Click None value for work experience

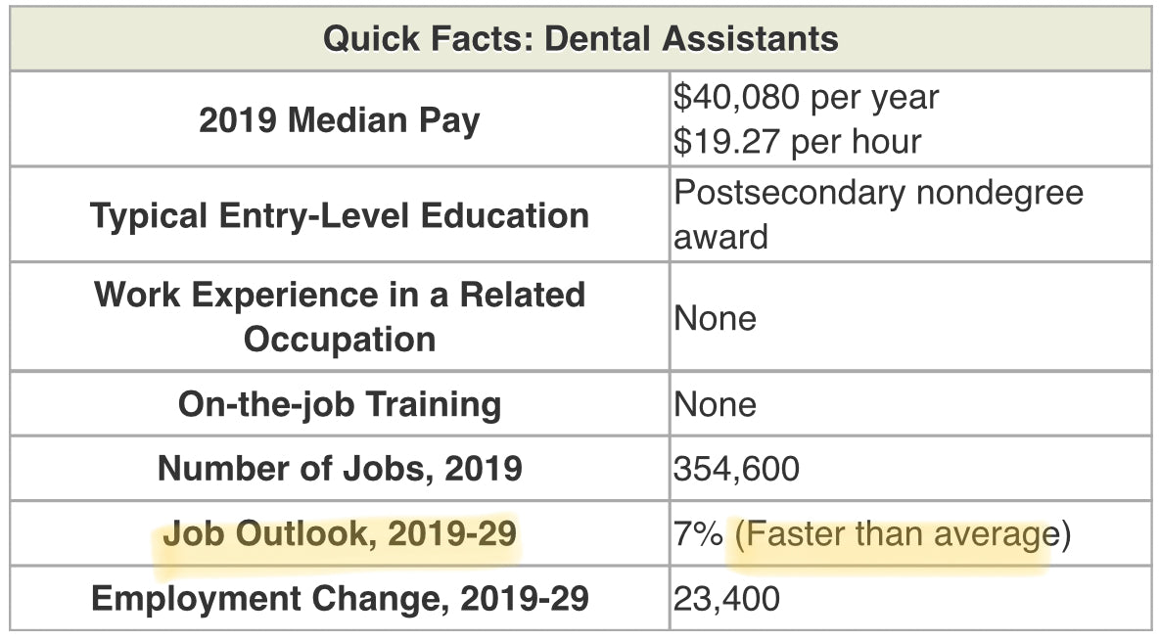coord(716,319)
